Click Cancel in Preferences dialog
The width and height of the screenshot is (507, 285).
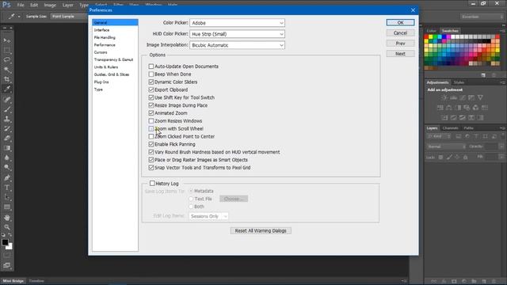(x=400, y=33)
